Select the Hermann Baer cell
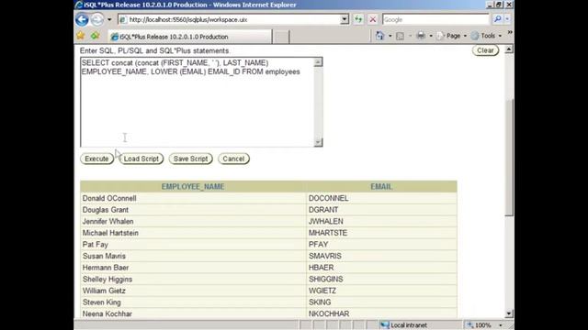The height and width of the screenshot is (330, 588). (193, 268)
